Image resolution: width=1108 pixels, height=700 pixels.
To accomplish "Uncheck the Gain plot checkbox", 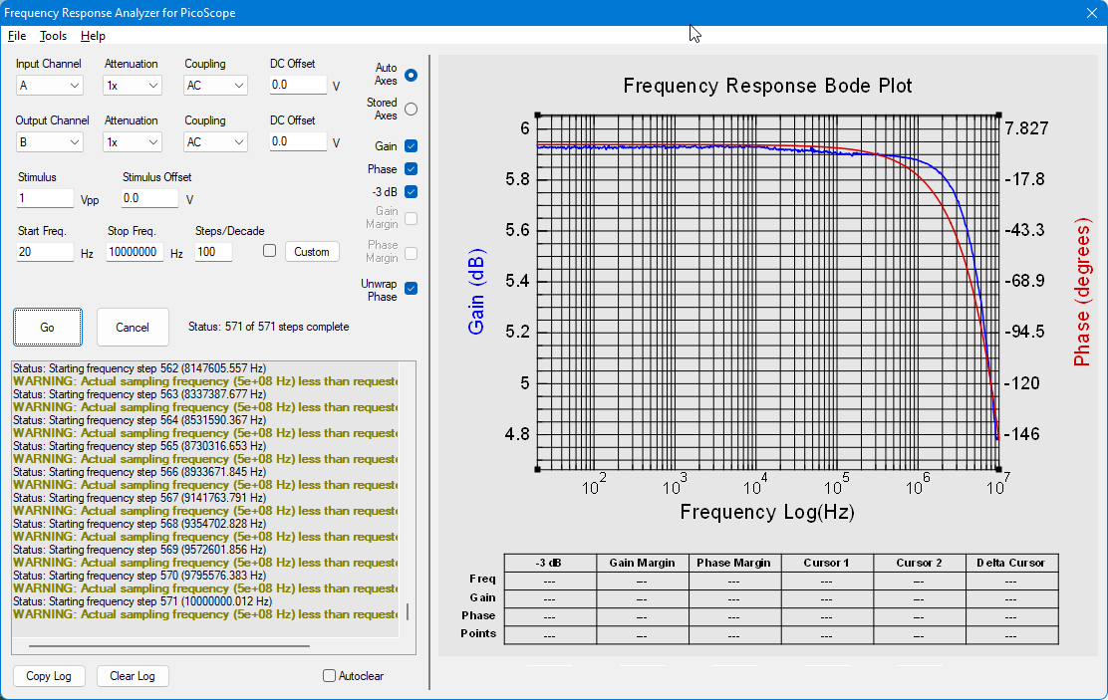I will tap(411, 146).
